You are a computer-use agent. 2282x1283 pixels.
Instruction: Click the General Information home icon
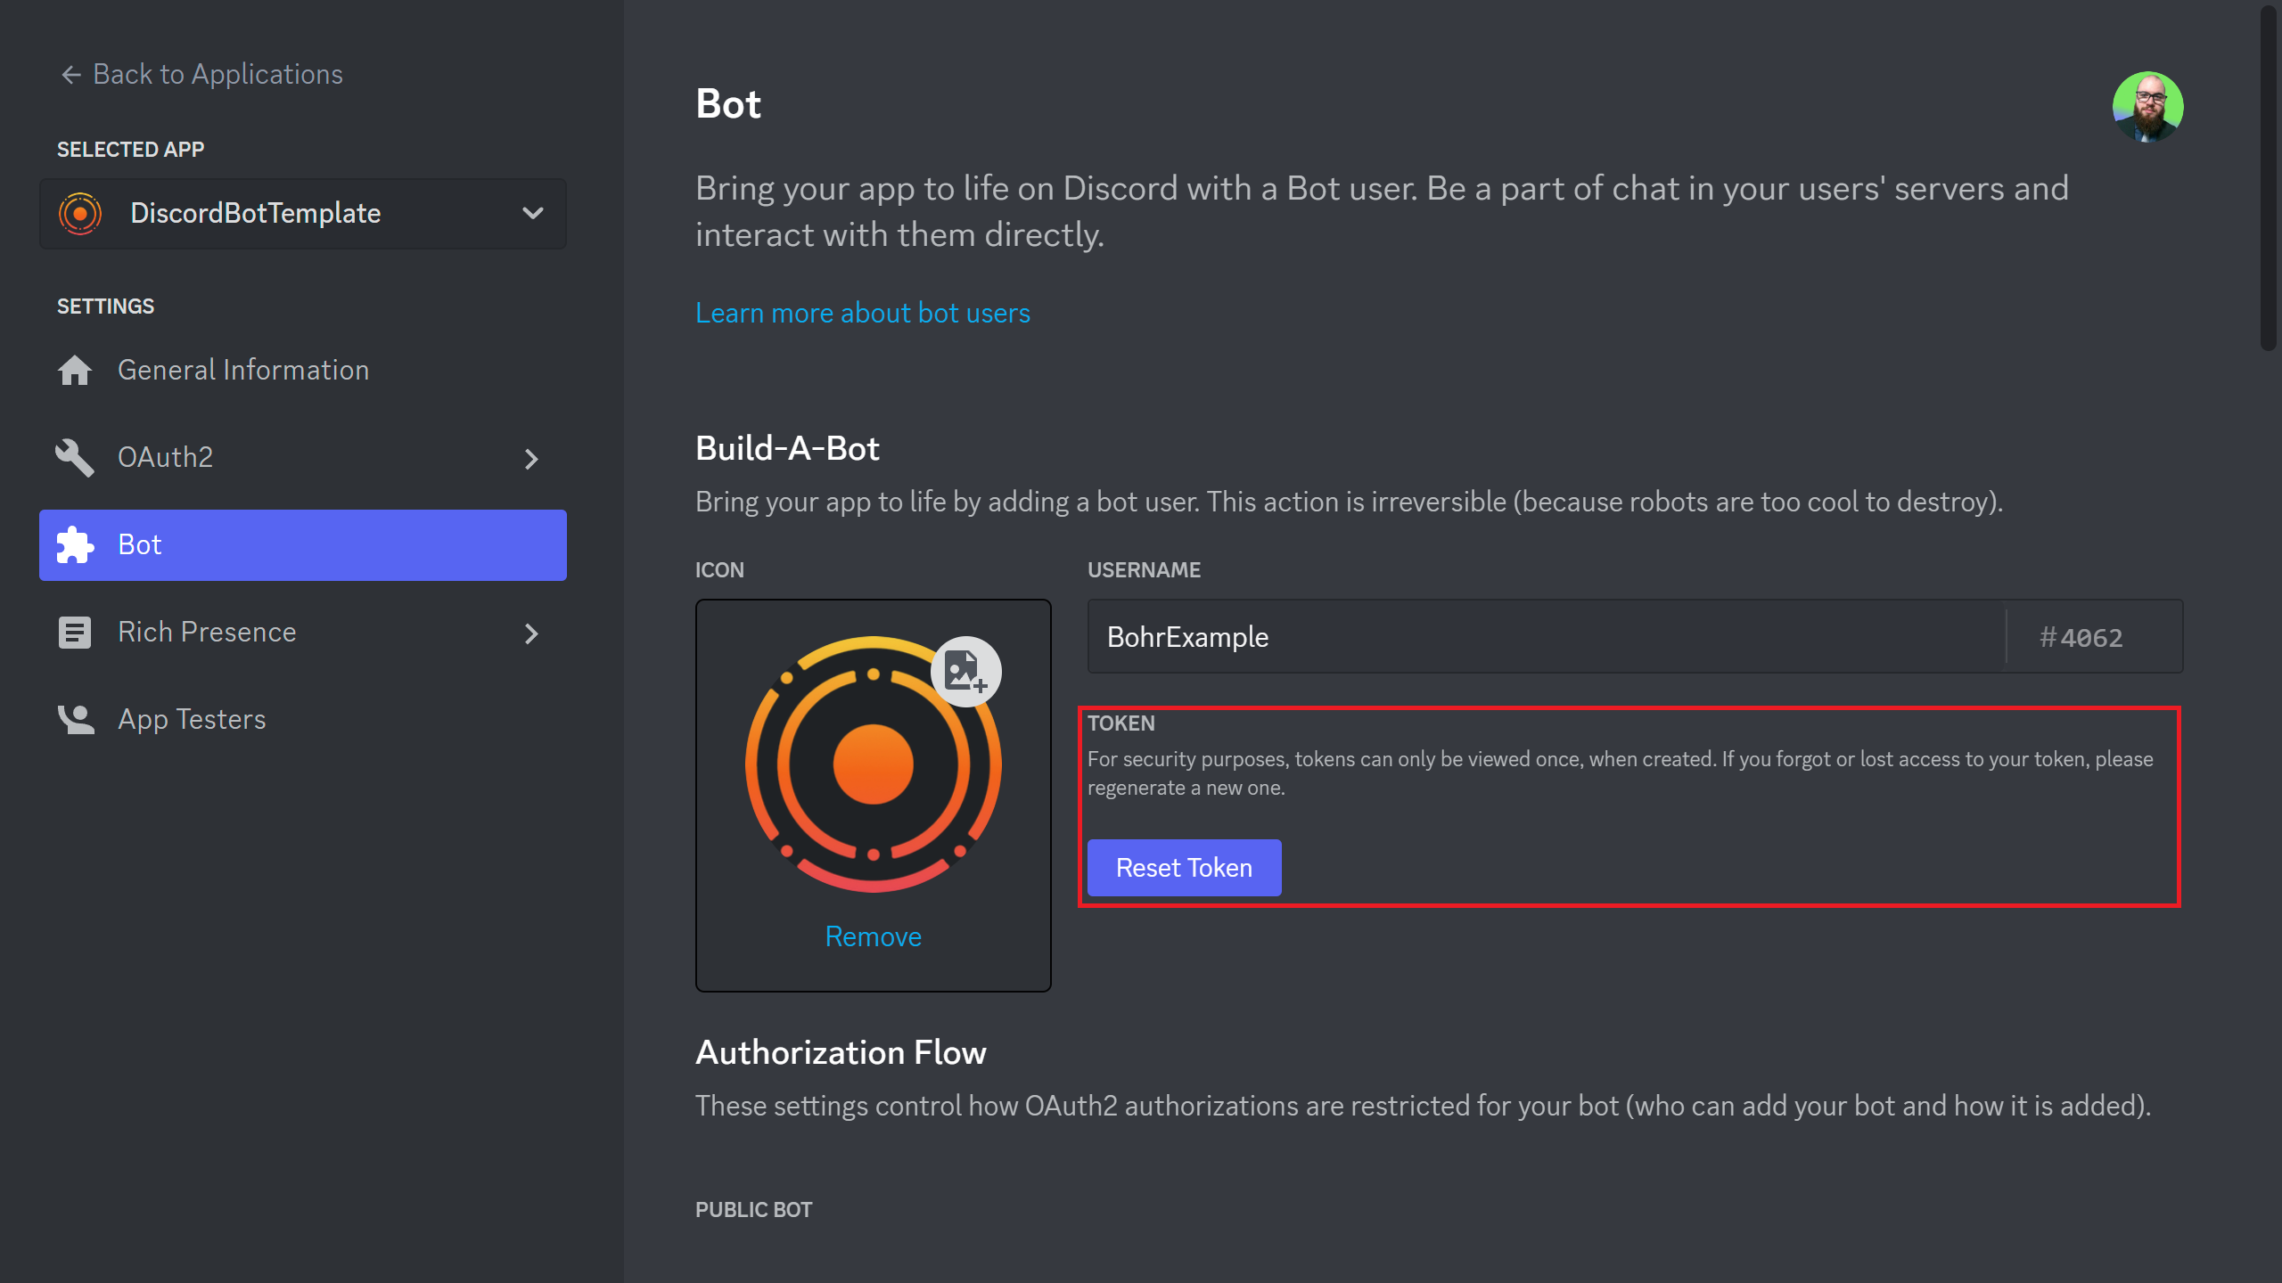click(75, 370)
